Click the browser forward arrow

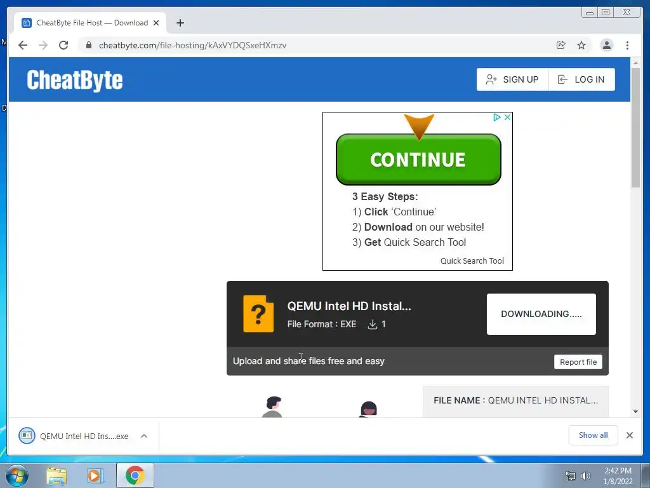tap(43, 45)
